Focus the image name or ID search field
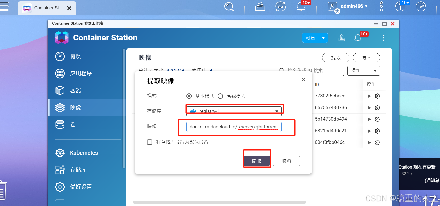This screenshot has width=440, height=206. [310, 71]
